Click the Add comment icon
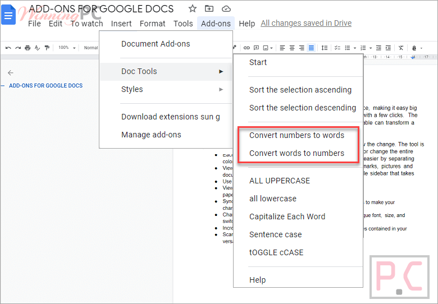438x304 pixels. pos(256,48)
